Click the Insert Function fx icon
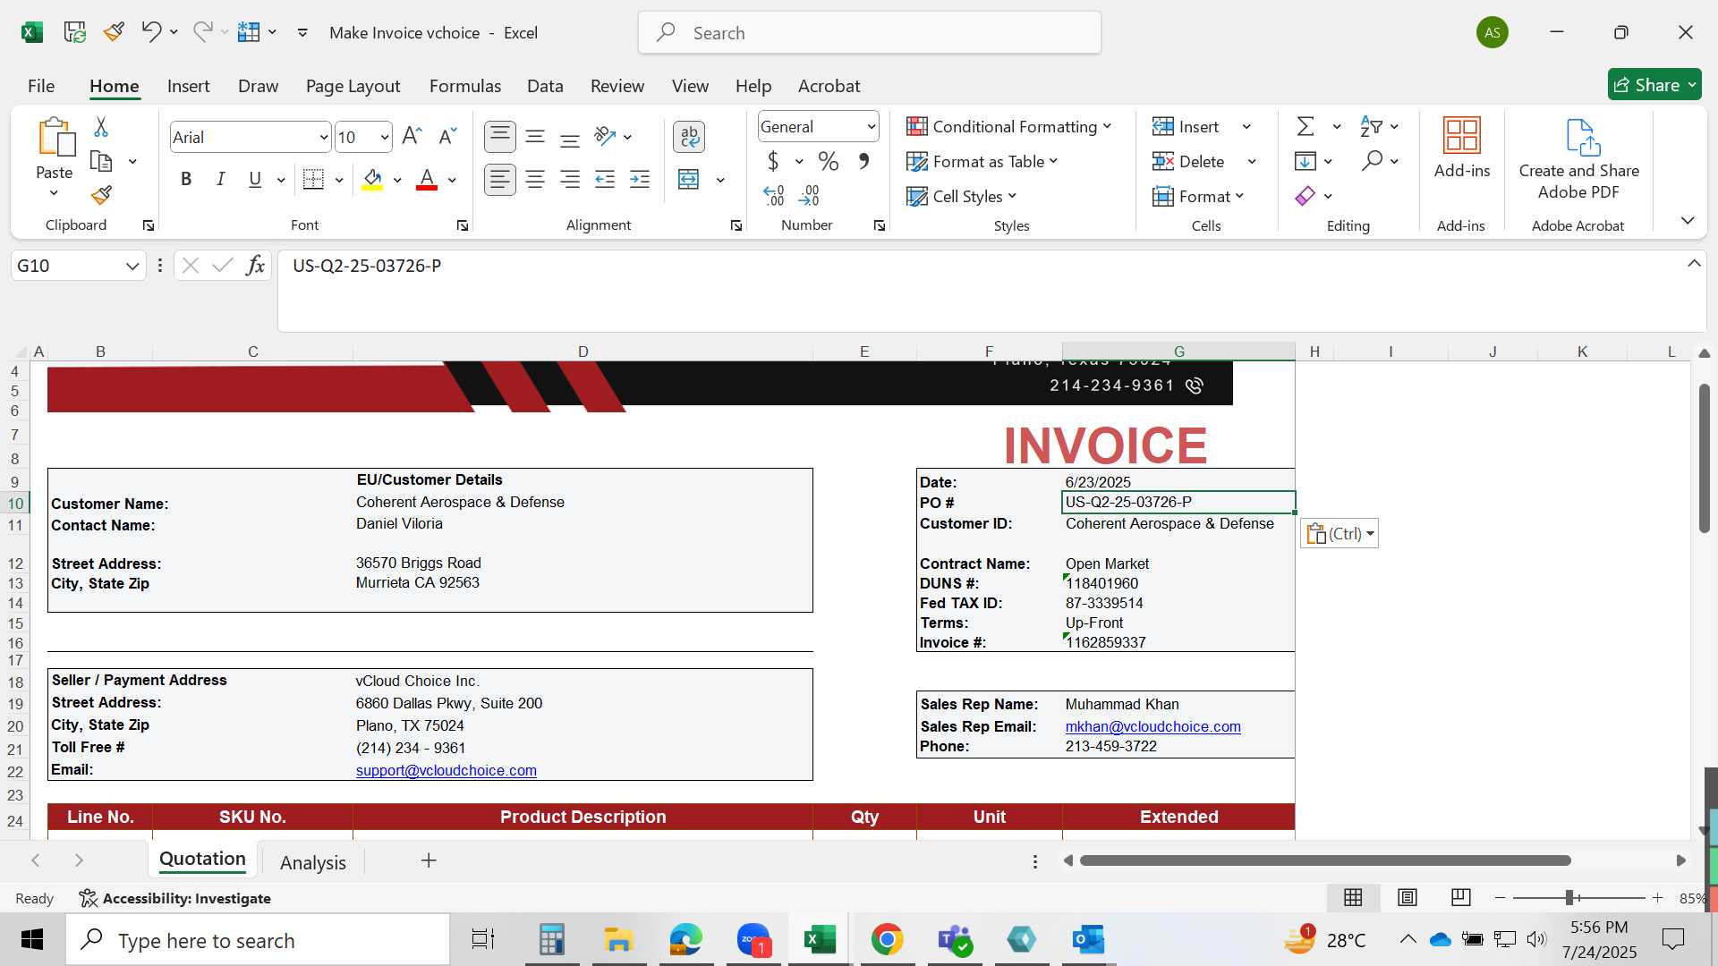 pyautogui.click(x=255, y=265)
